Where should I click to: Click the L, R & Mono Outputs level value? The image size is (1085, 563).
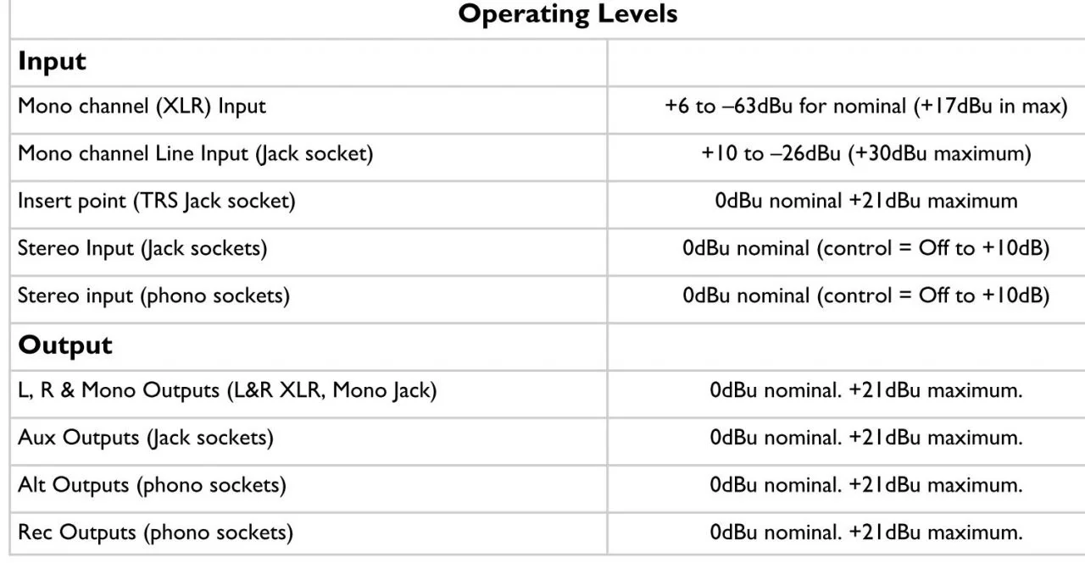(x=865, y=391)
